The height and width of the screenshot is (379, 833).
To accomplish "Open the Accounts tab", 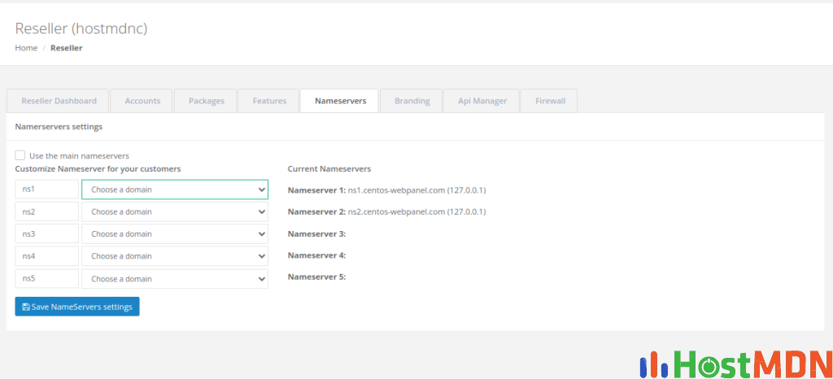I will [142, 101].
